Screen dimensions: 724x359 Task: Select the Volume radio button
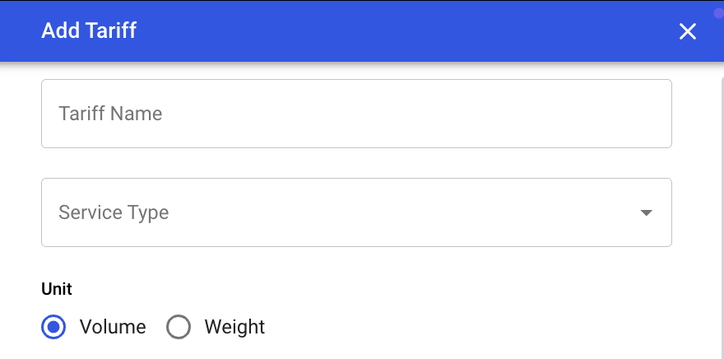(x=53, y=327)
